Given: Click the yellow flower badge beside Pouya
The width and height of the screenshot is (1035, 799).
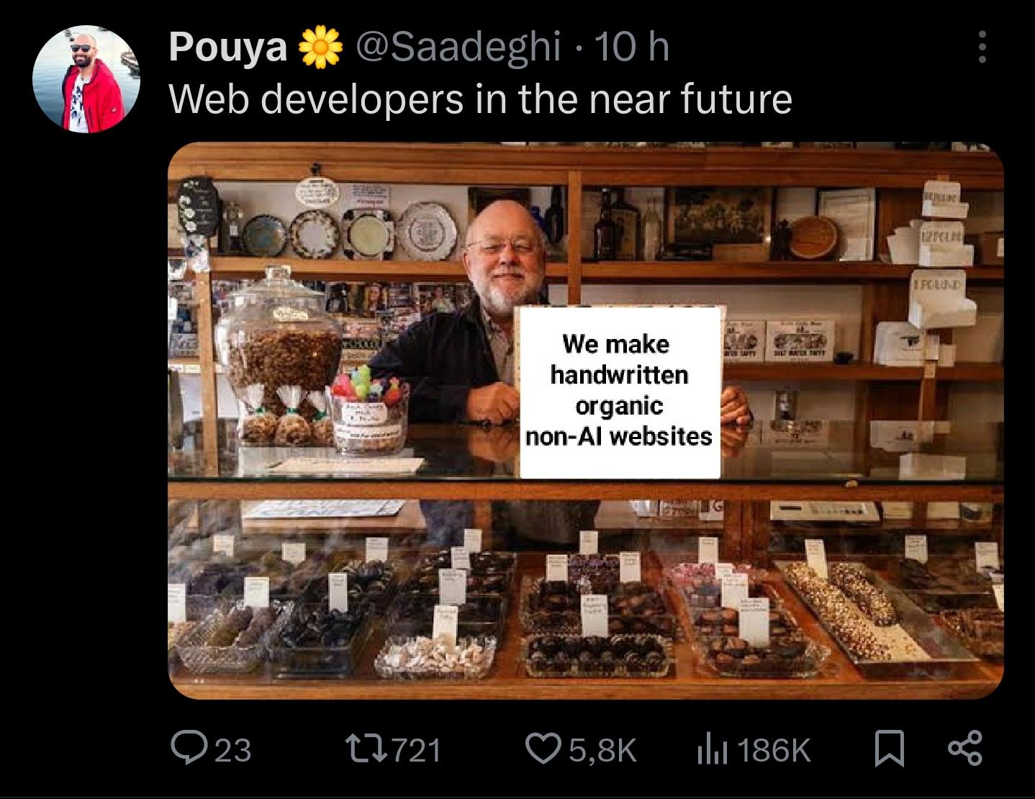Looking at the screenshot, I should (320, 48).
